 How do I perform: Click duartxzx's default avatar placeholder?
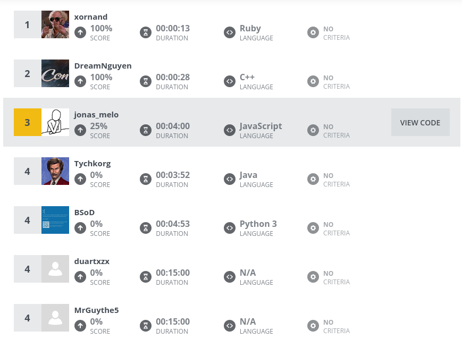click(x=55, y=269)
